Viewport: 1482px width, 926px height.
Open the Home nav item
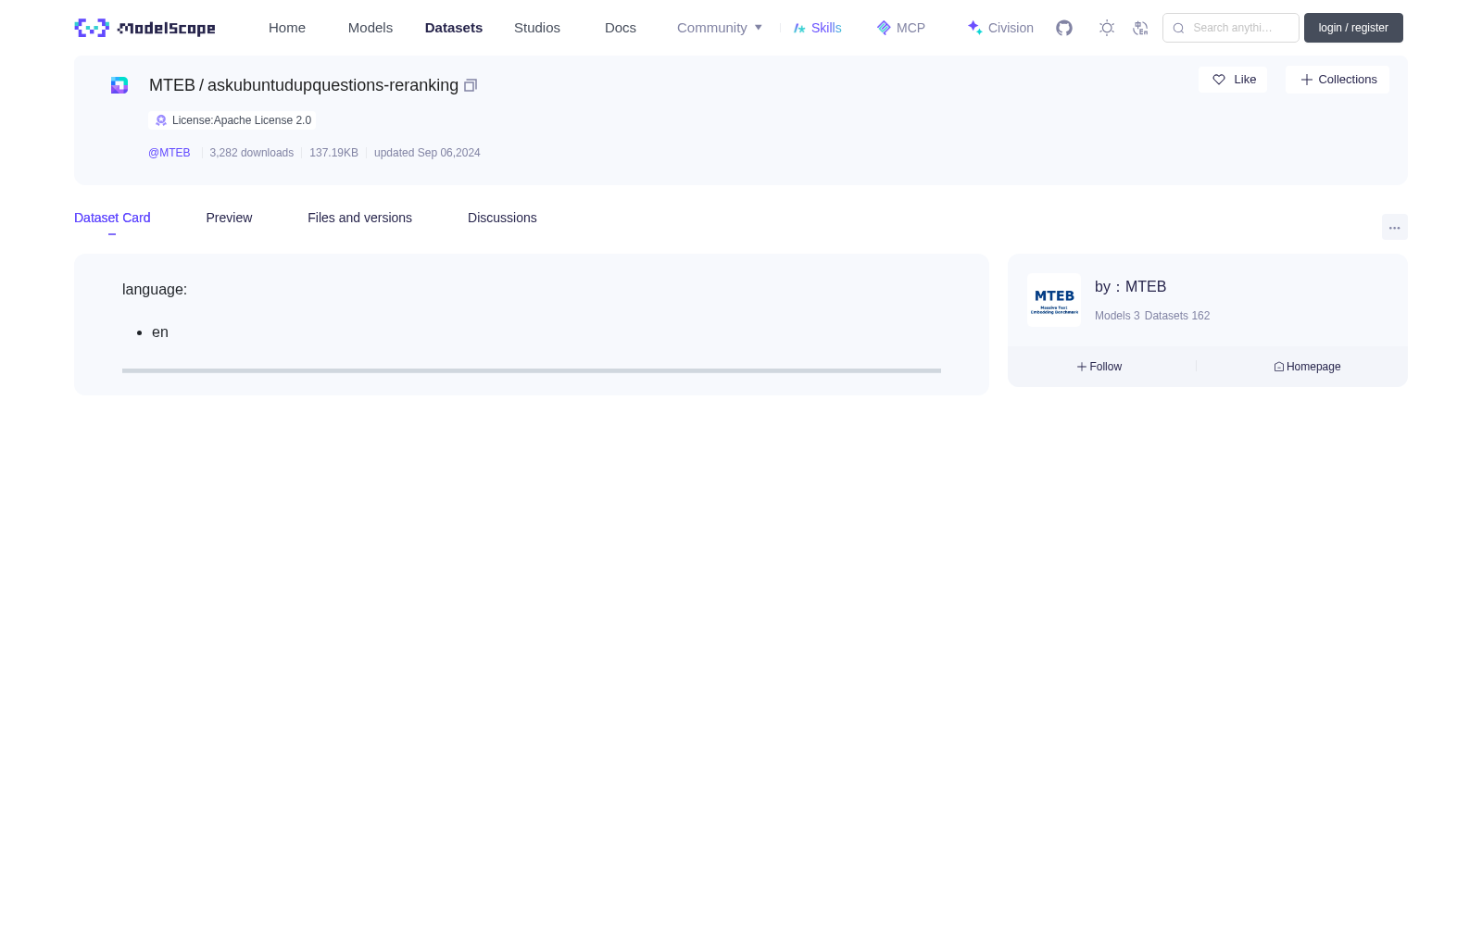(287, 28)
